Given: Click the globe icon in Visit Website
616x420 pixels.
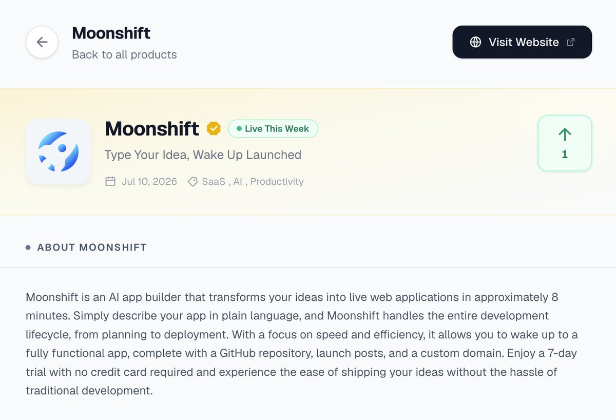Looking at the screenshot, I should point(476,42).
